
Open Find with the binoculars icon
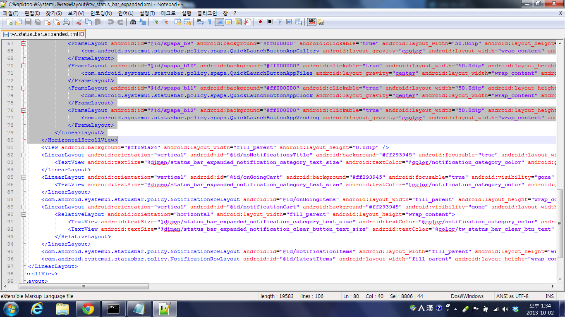click(x=133, y=22)
